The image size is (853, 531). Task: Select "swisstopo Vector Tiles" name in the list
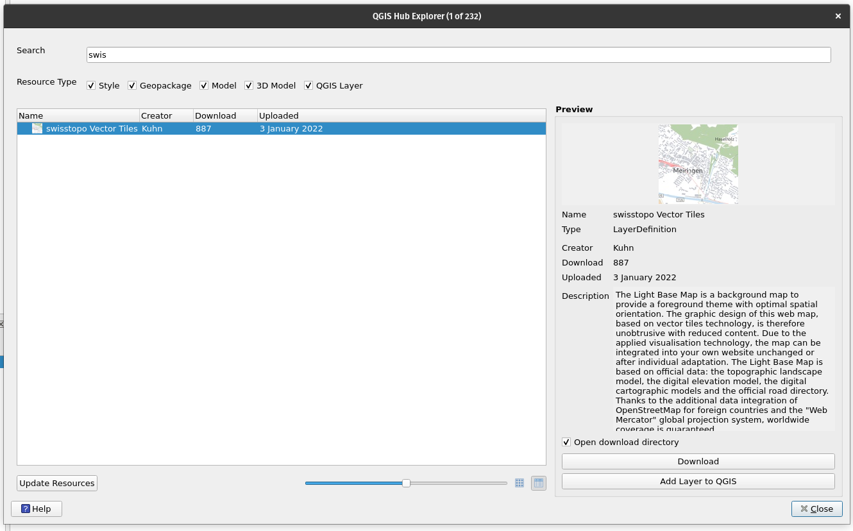92,128
